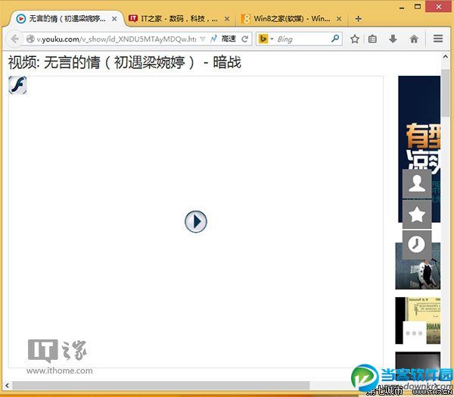Open a new tab with the plus button

[358, 19]
